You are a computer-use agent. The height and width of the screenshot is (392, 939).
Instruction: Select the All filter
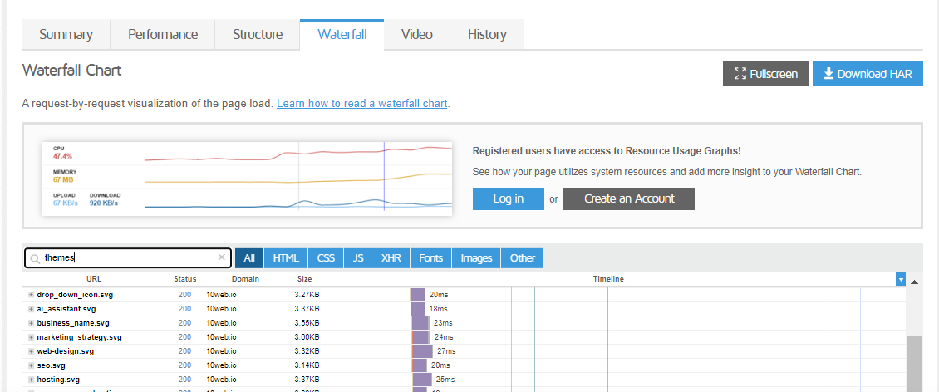point(249,258)
